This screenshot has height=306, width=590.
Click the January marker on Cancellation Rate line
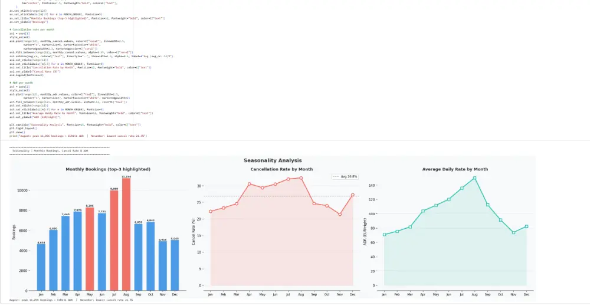tap(211, 212)
